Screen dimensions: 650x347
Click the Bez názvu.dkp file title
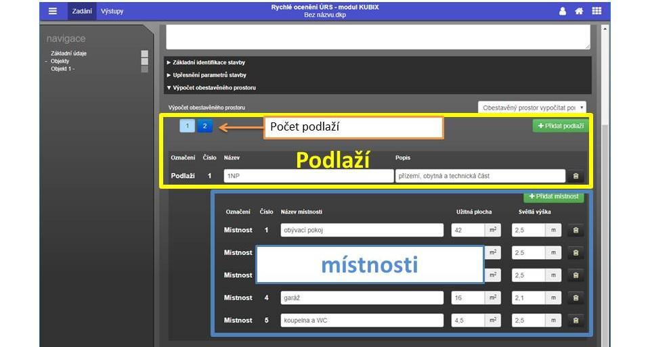click(x=325, y=15)
